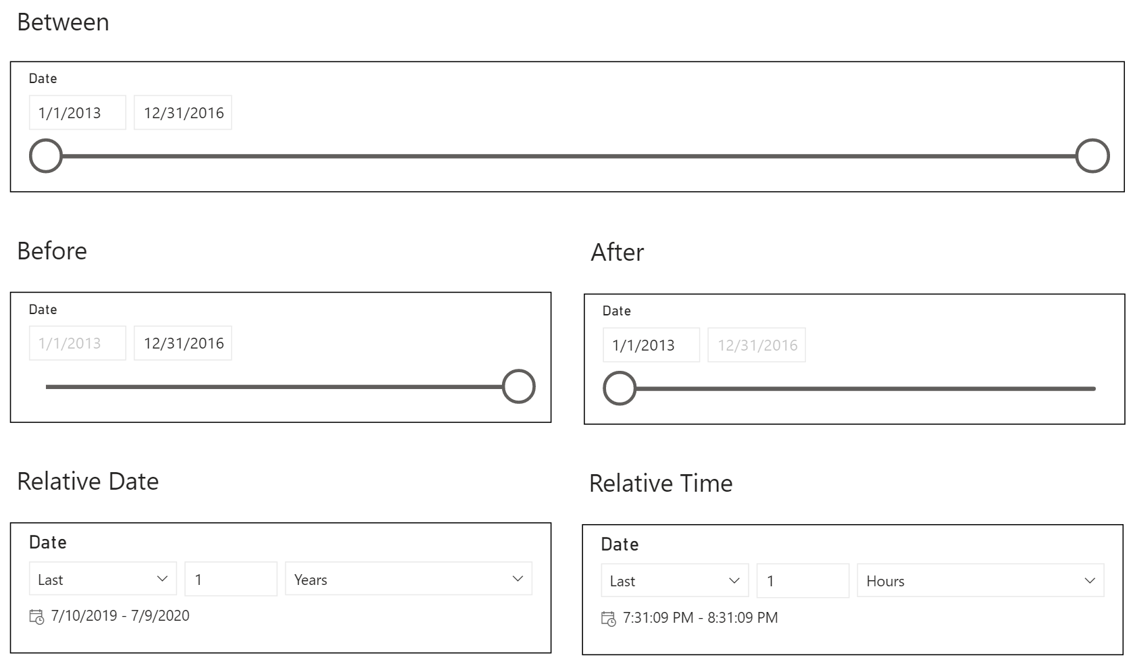1133x666 pixels.
Task: Click the calendar icon showing 7/10/2019 - 7/9/2020
Action: click(x=35, y=615)
